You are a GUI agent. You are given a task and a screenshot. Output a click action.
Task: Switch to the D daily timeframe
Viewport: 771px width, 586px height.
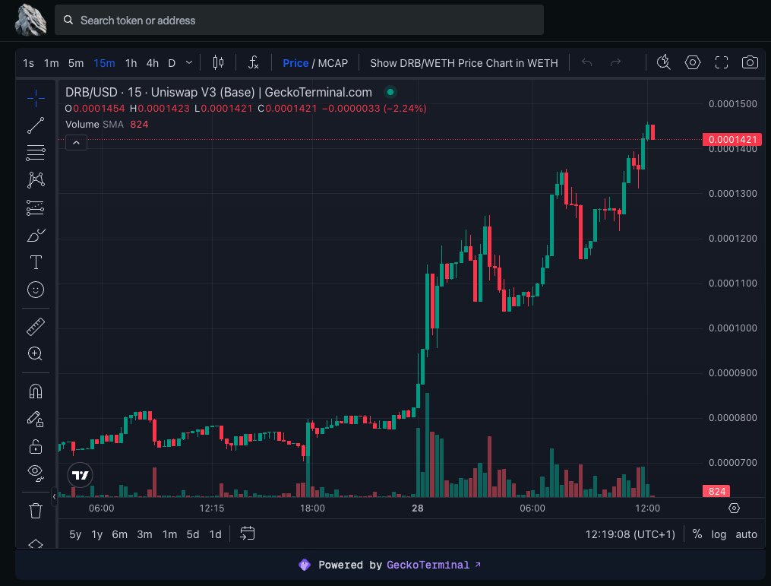point(172,63)
